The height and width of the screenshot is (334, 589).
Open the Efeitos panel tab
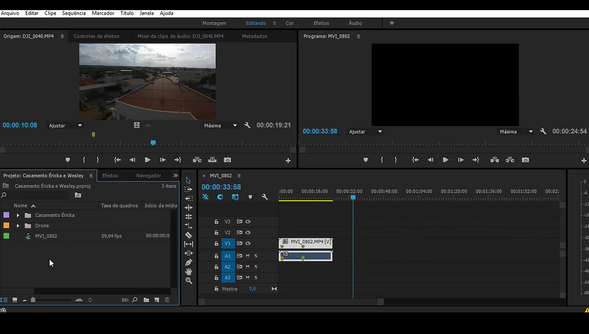tap(110, 175)
